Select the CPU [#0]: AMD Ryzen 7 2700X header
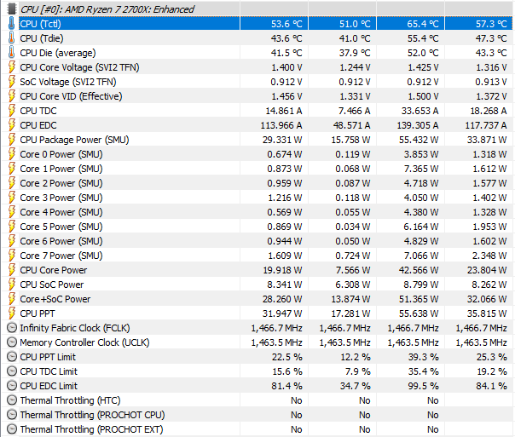Image resolution: width=515 pixels, height=437 pixels. (x=107, y=9)
